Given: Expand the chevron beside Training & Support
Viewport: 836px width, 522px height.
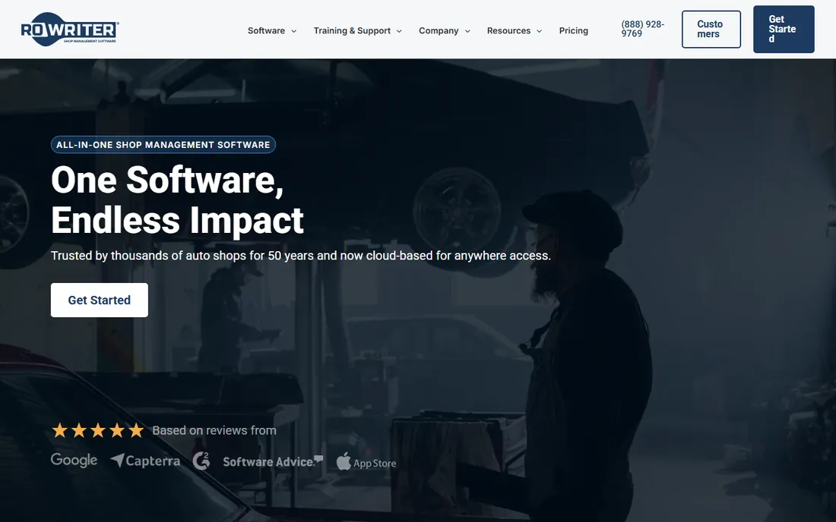Looking at the screenshot, I should click(x=399, y=31).
